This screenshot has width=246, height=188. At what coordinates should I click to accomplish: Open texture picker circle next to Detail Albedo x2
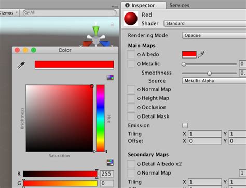pos(139,164)
